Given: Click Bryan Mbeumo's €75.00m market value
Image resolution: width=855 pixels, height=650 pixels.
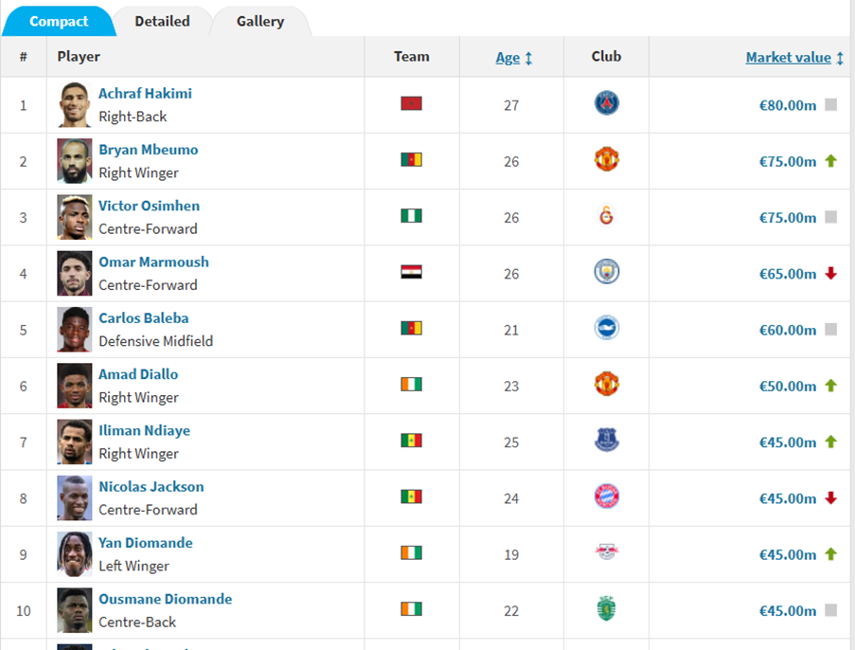Looking at the screenshot, I should [x=787, y=161].
